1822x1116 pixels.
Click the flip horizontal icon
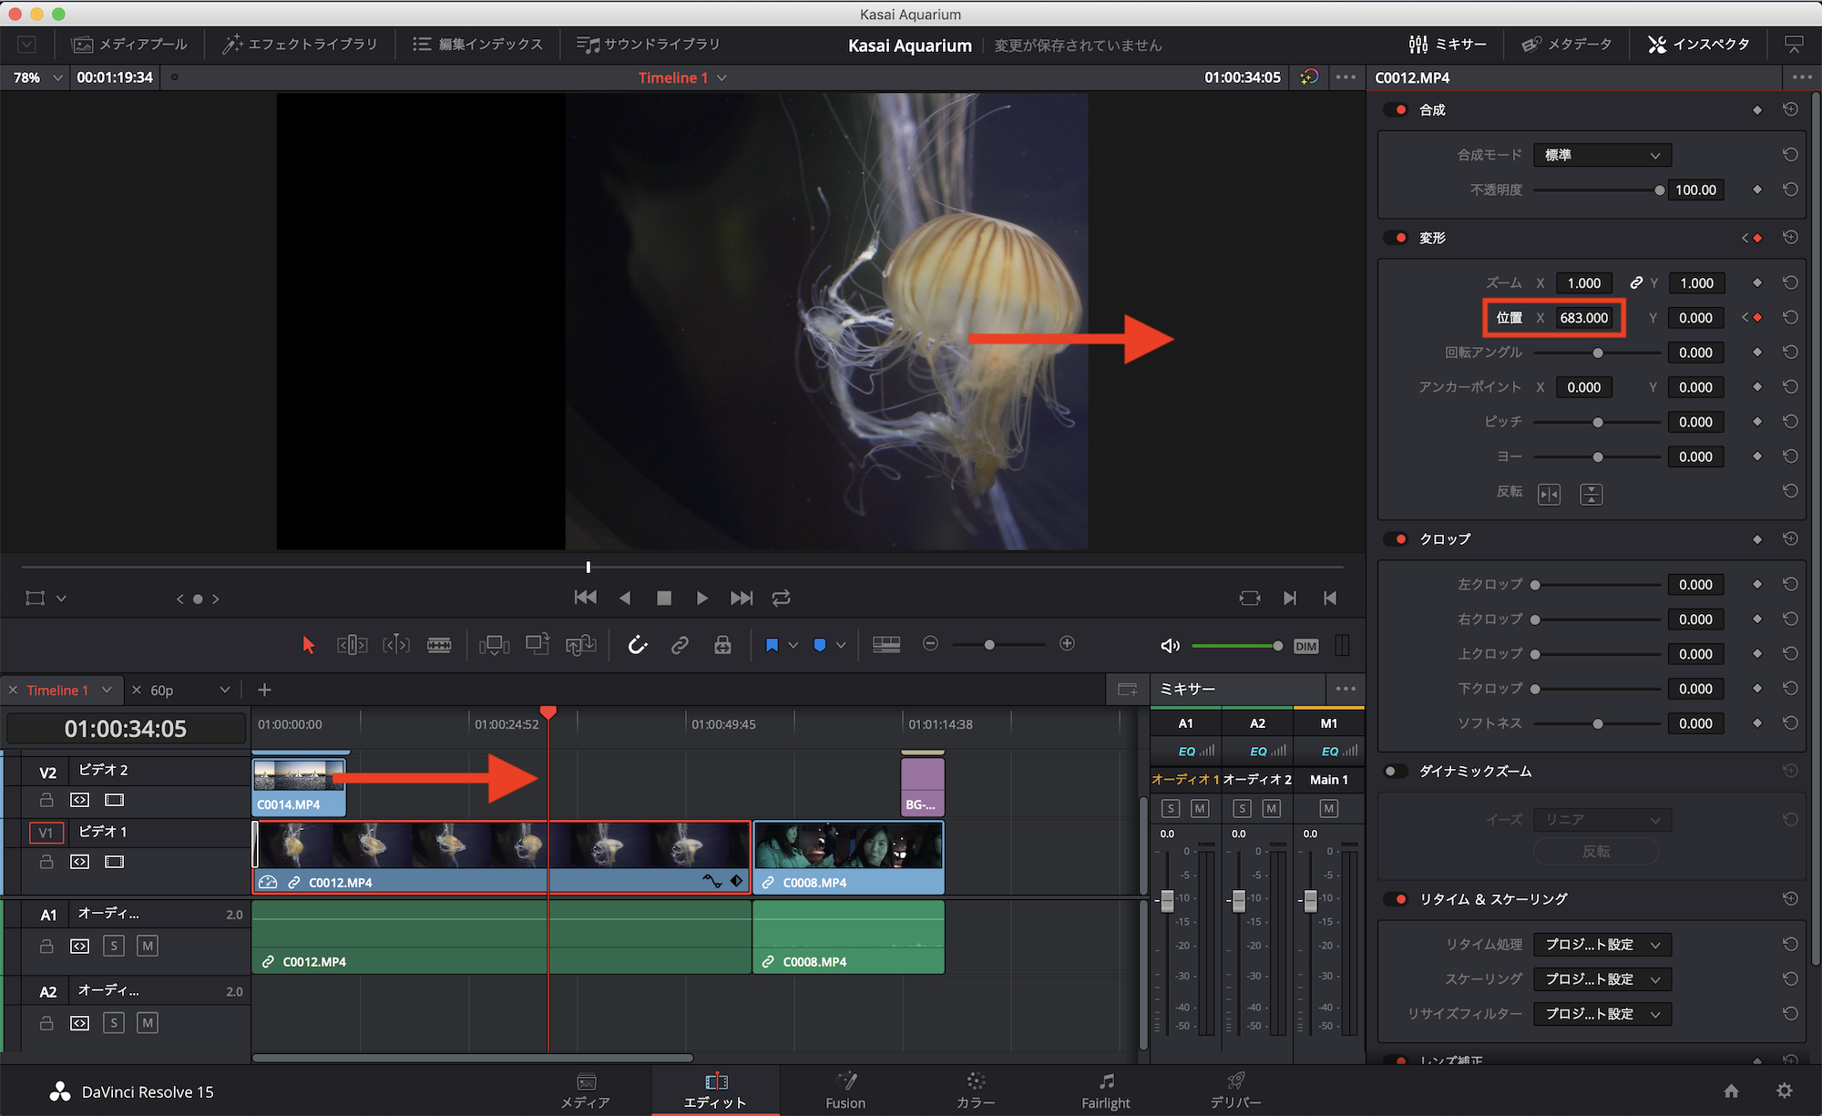[x=1549, y=494]
